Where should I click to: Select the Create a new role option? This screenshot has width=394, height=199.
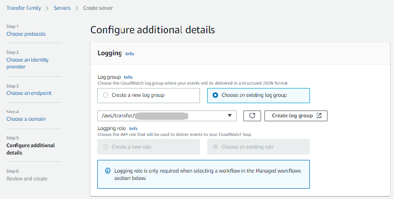click(x=106, y=147)
